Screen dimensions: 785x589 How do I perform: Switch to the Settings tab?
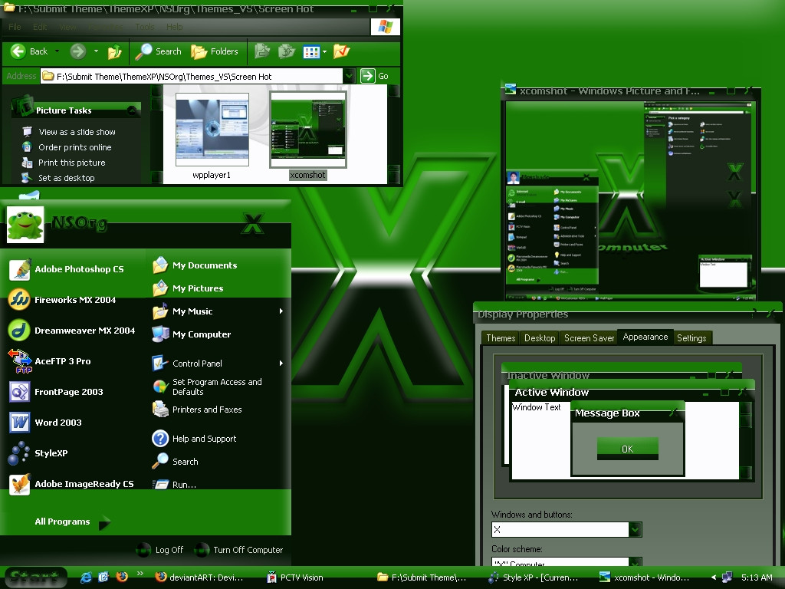(x=691, y=338)
